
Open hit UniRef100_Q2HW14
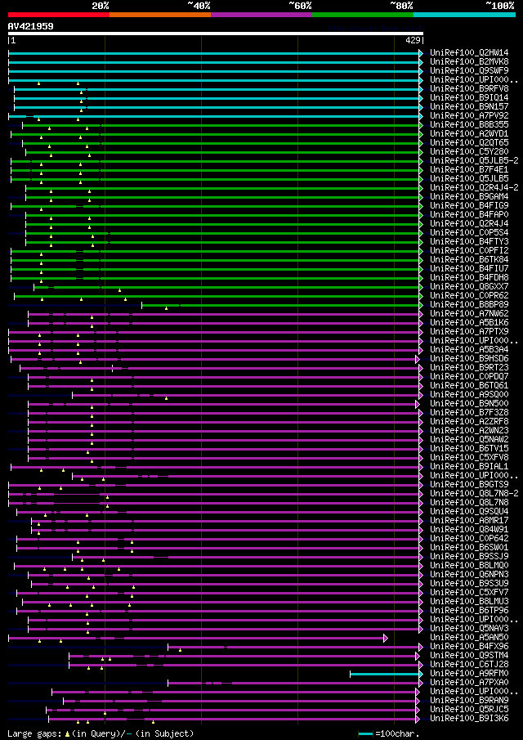pos(469,53)
